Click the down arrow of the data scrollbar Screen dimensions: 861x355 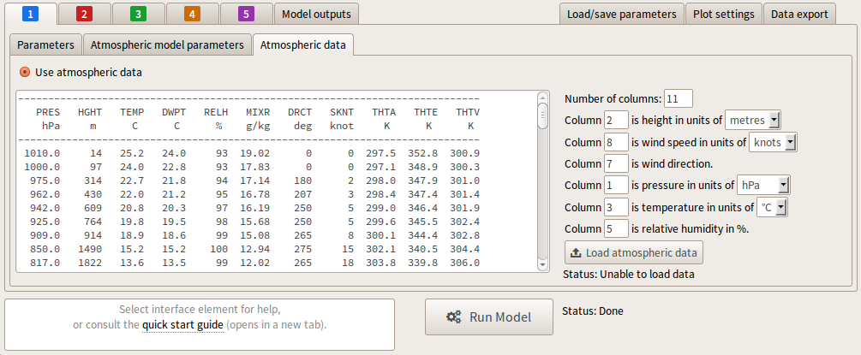(542, 265)
